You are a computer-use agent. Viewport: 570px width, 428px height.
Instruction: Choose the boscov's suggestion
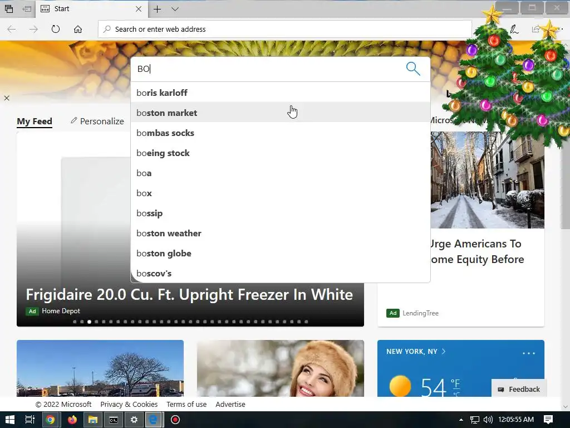click(281, 273)
